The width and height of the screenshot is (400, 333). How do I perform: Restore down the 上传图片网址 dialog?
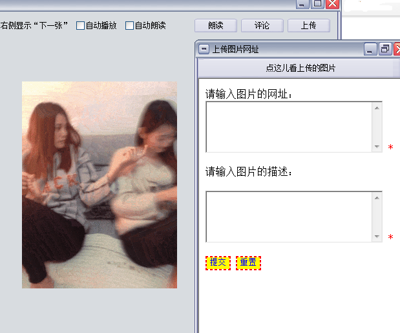(x=384, y=49)
